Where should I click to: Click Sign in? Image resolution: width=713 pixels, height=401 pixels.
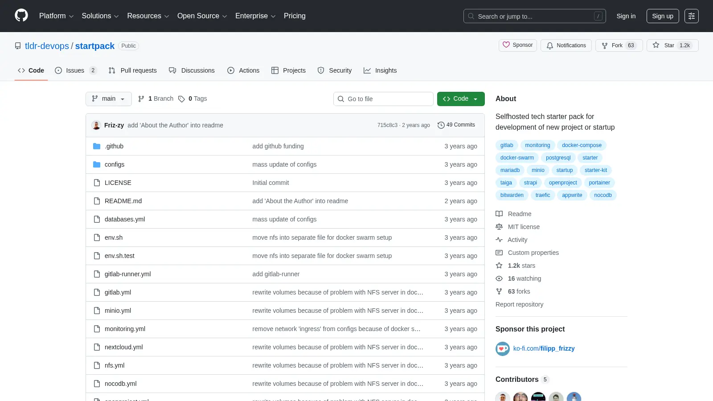click(x=626, y=16)
